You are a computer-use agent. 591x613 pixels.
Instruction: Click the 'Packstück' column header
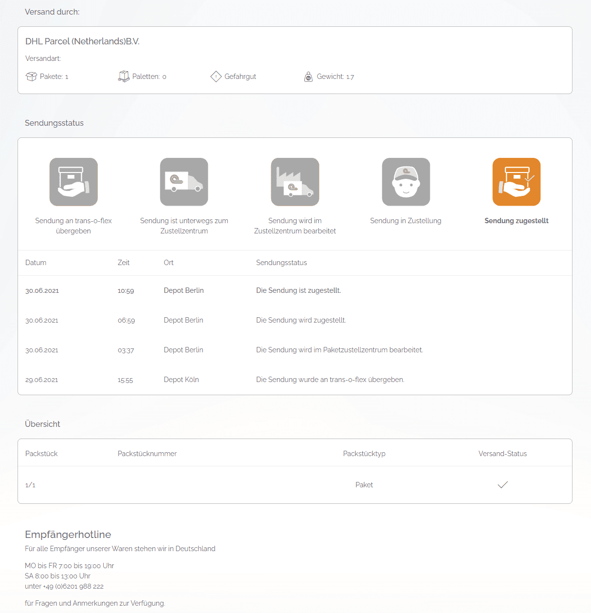41,454
